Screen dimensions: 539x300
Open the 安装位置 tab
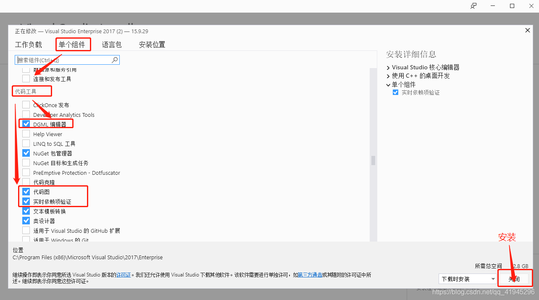[x=152, y=45]
